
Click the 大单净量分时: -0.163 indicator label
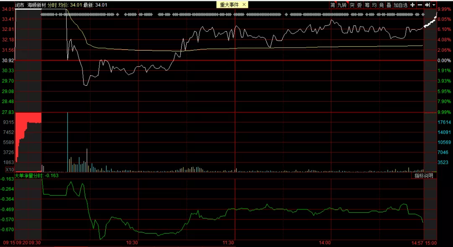(36, 175)
